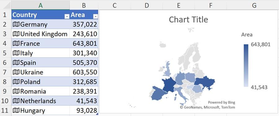Click the geography icon next to Netherlands
The height and width of the screenshot is (116, 279).
(x=16, y=101)
